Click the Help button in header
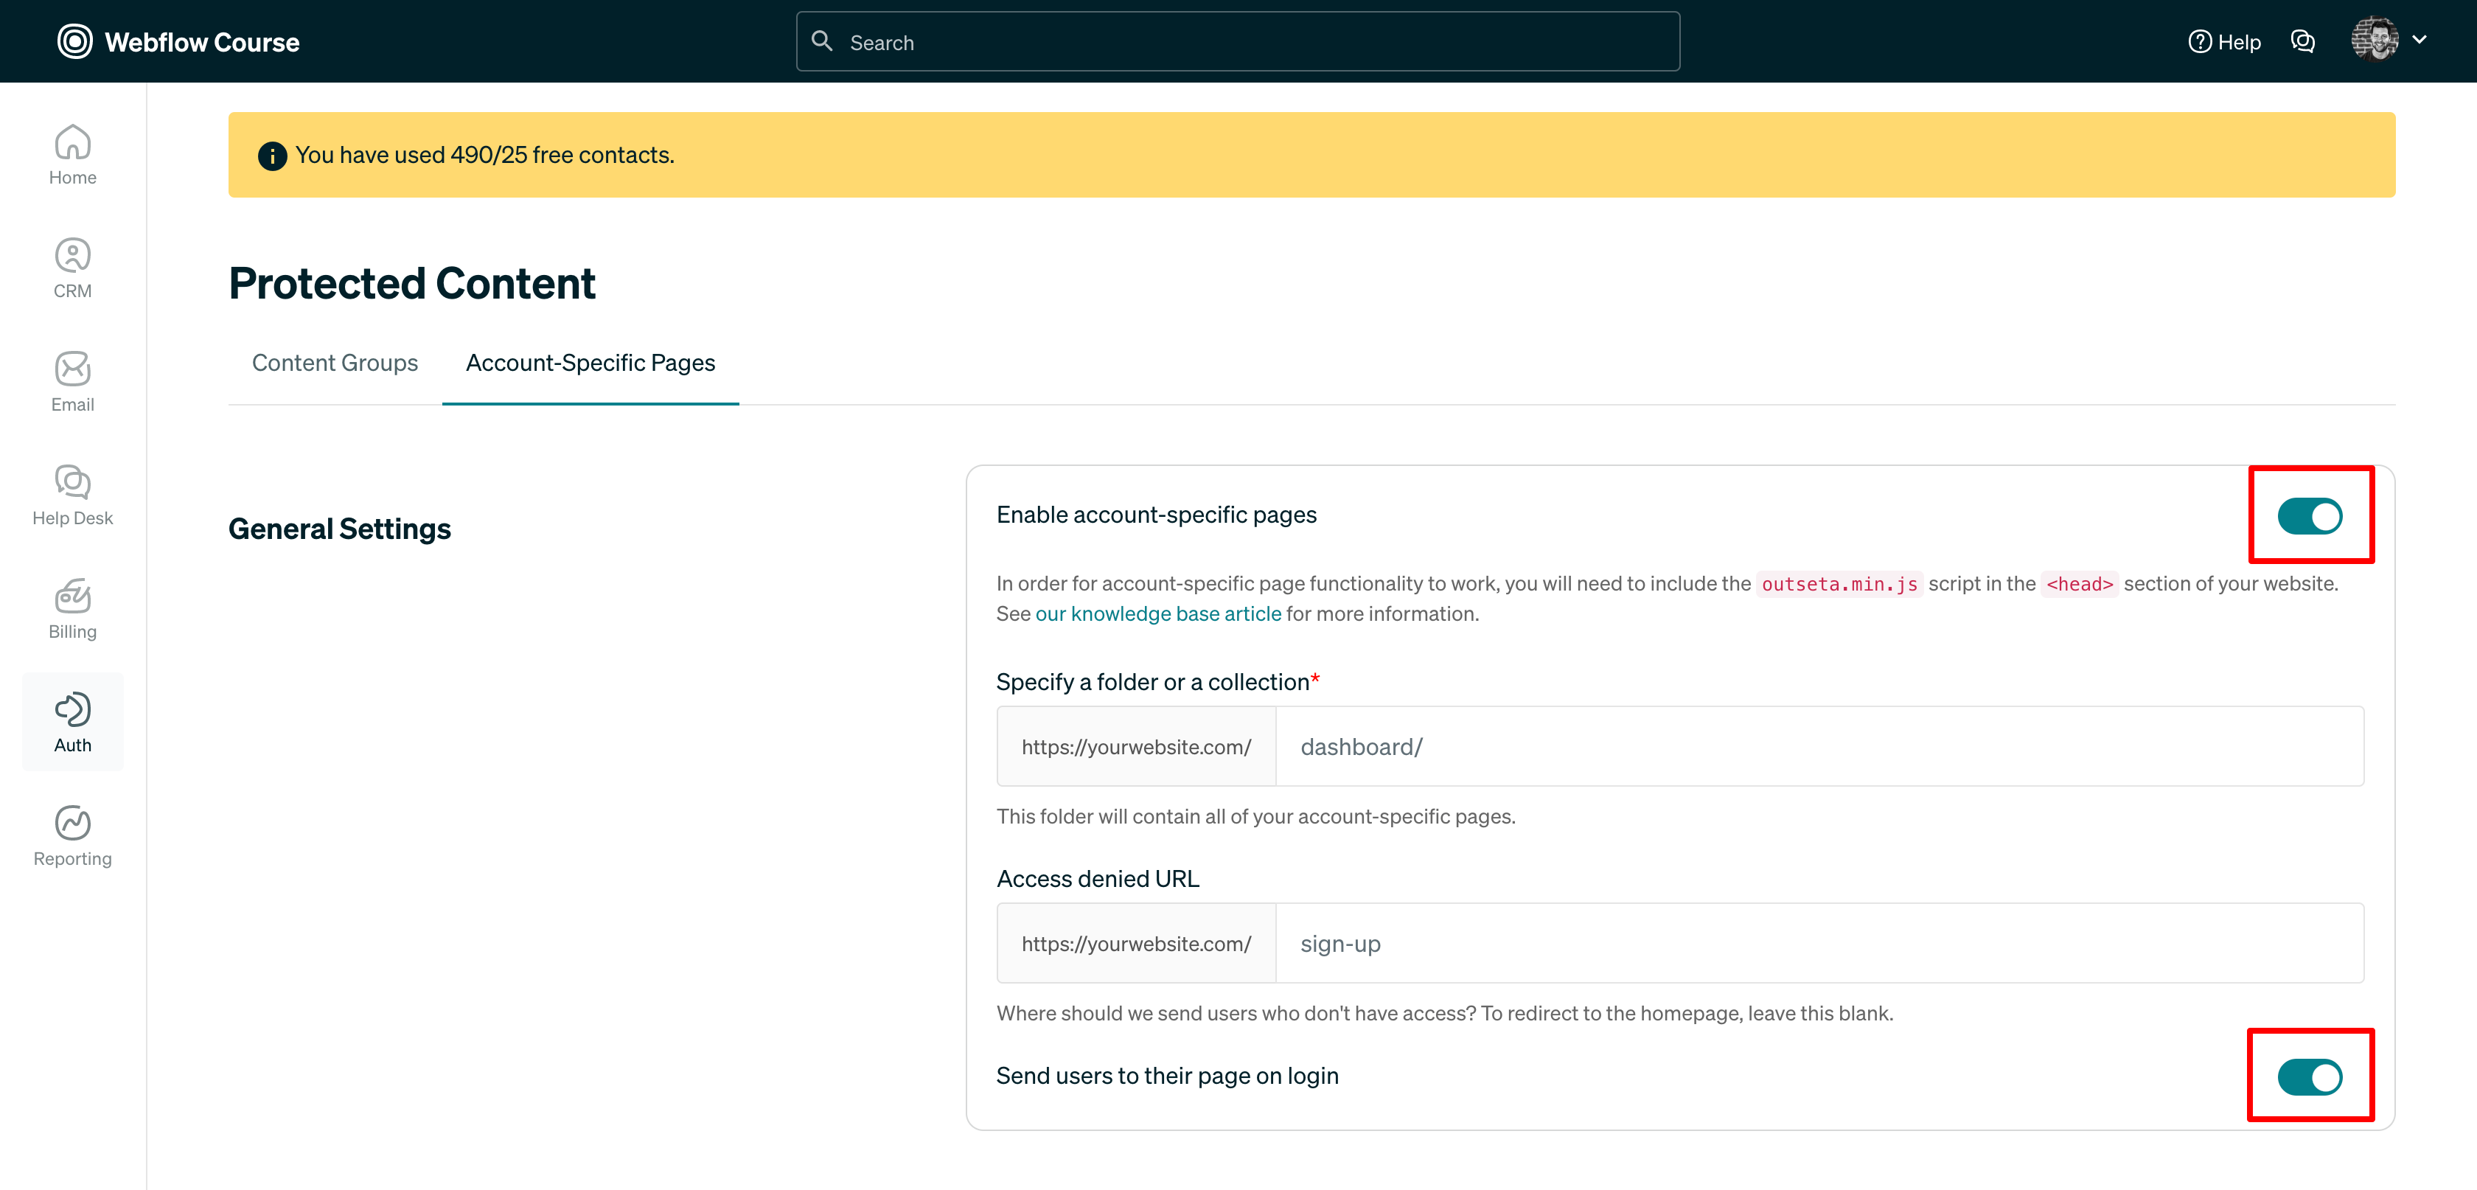 tap(2224, 41)
